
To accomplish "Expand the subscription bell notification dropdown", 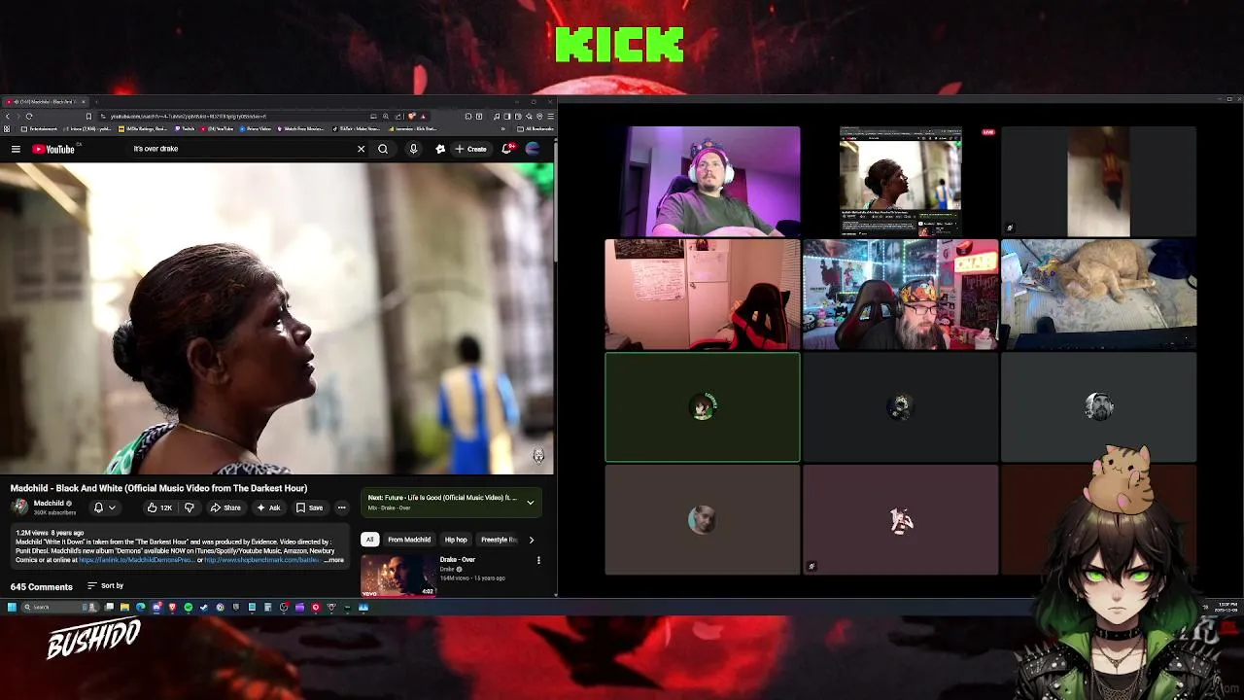I will 104,507.
